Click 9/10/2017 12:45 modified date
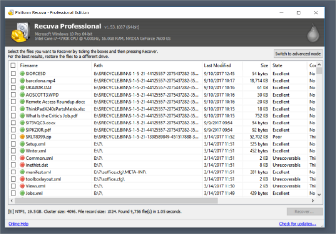336x234 pixels. coord(219,74)
